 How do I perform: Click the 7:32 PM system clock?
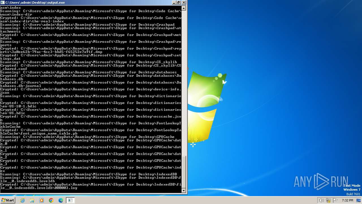click(347, 200)
